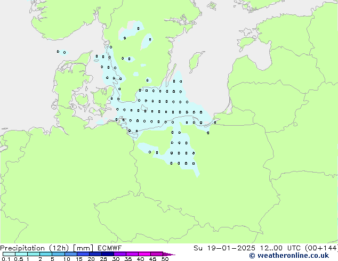Click the legend value '5'
338x261 pixels.
pos(52,259)
